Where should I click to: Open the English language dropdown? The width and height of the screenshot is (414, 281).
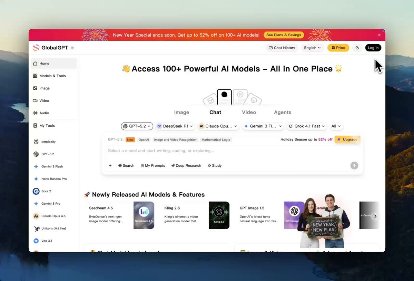tap(312, 48)
